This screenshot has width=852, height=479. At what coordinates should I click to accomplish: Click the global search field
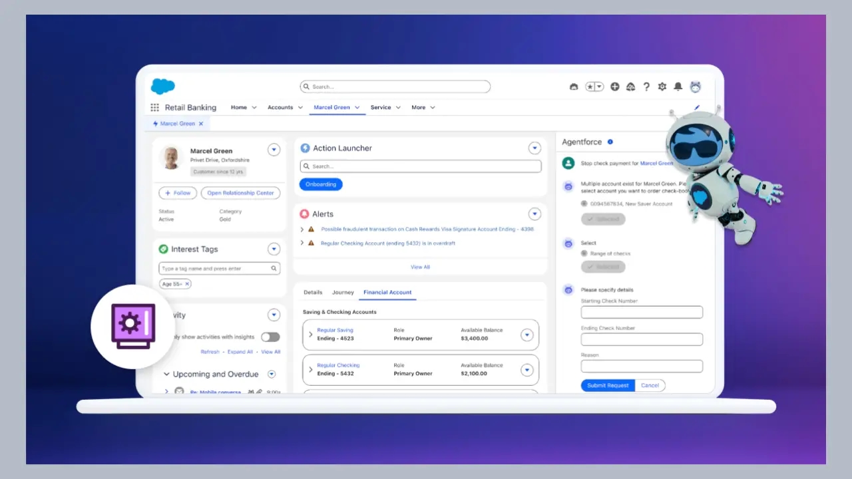pos(395,86)
